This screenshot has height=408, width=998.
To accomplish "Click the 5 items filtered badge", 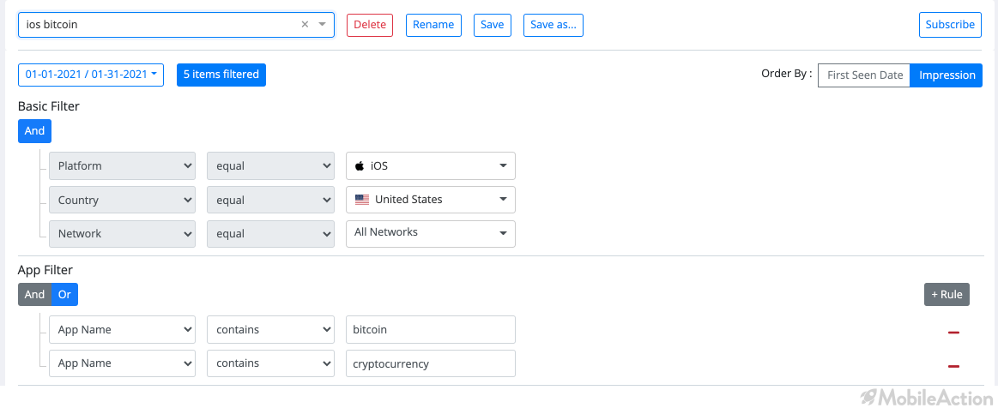I will (221, 75).
